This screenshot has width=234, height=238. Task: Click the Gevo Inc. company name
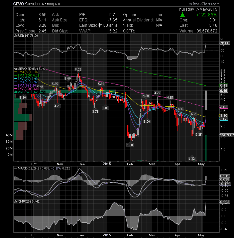click(x=33, y=4)
